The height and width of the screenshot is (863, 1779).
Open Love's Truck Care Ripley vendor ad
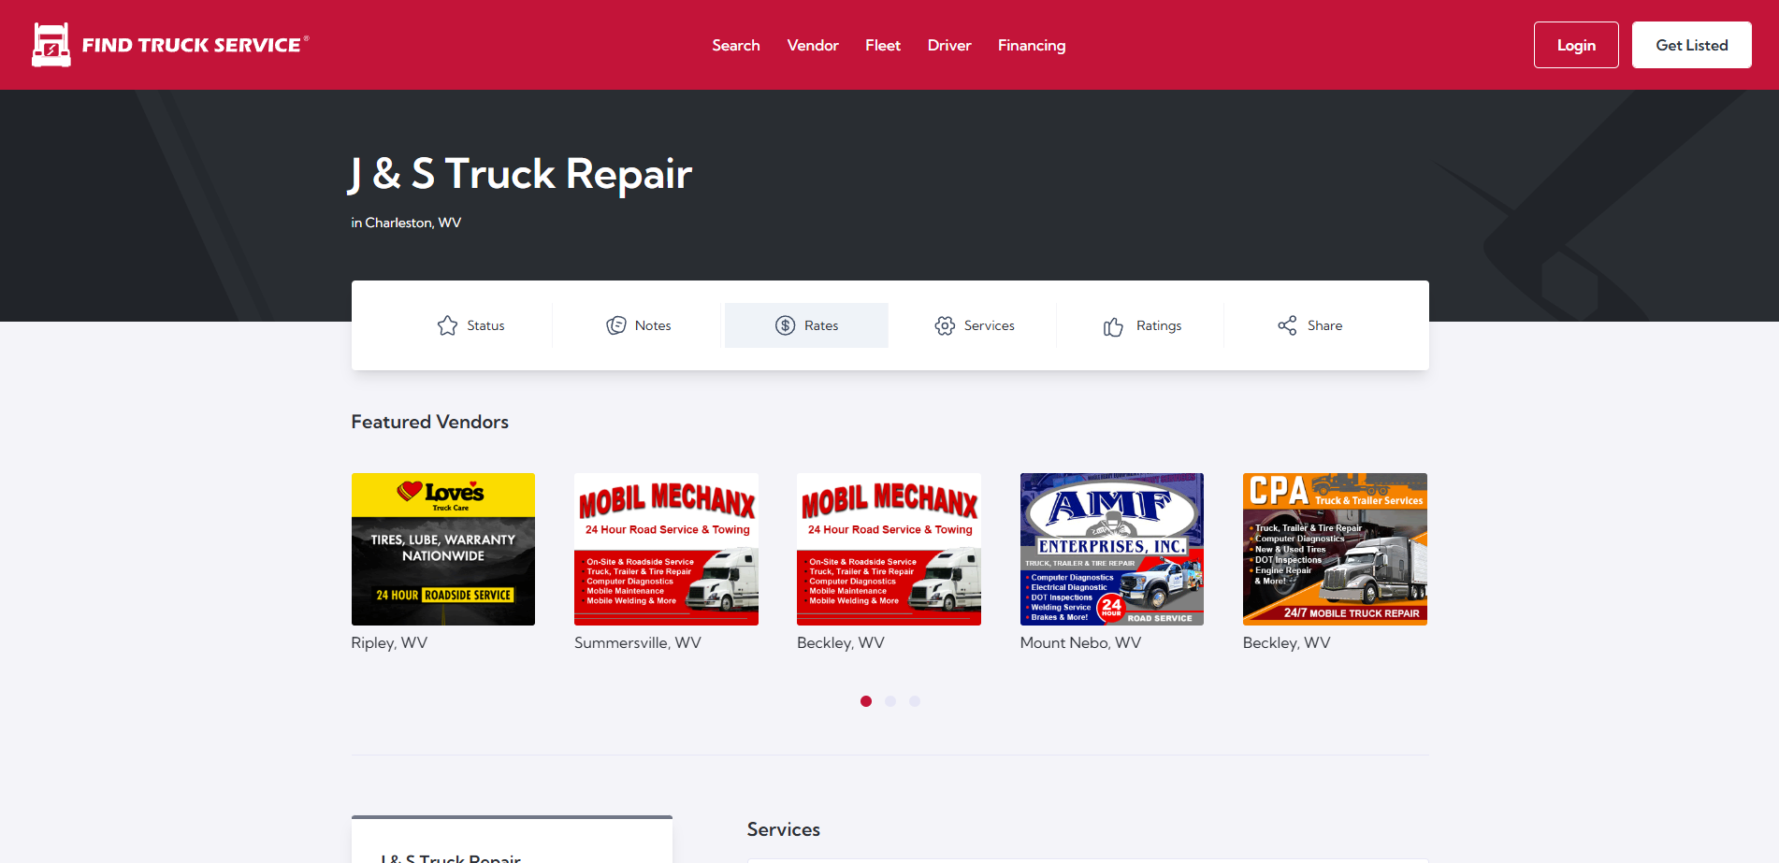(x=442, y=549)
